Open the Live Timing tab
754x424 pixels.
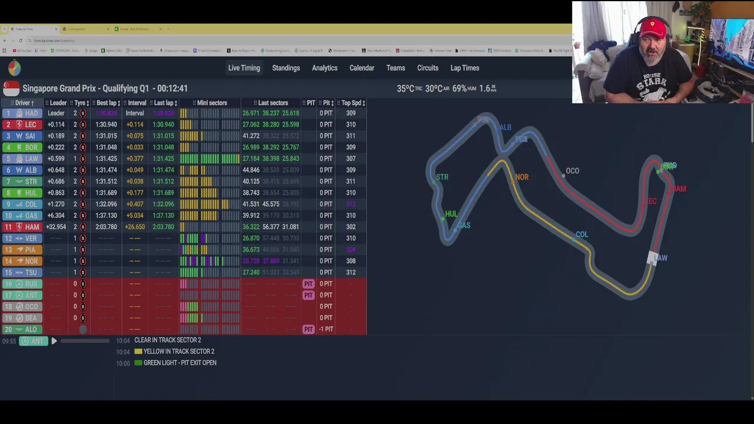pos(244,68)
